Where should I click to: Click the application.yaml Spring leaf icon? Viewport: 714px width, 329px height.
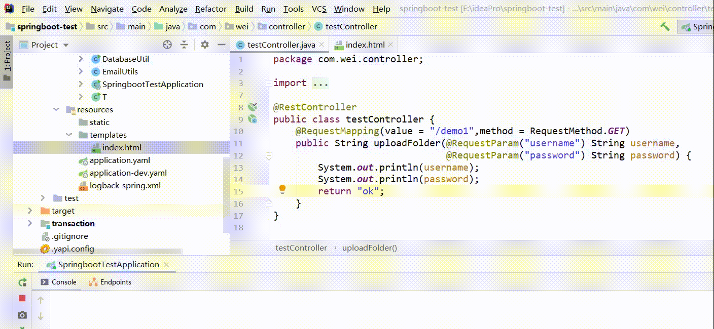(x=83, y=160)
